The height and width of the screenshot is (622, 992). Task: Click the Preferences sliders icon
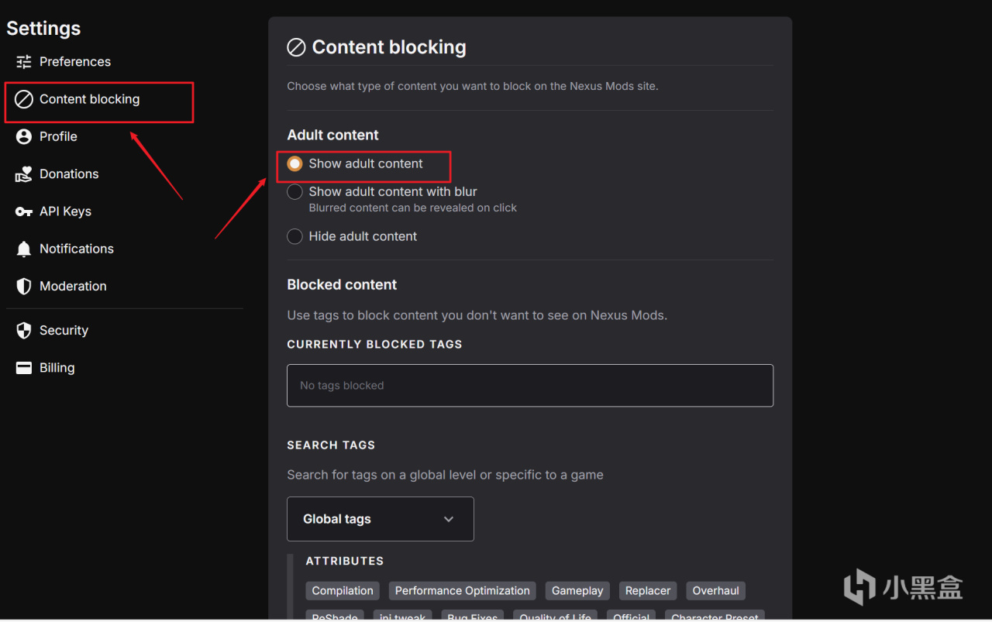(x=24, y=62)
